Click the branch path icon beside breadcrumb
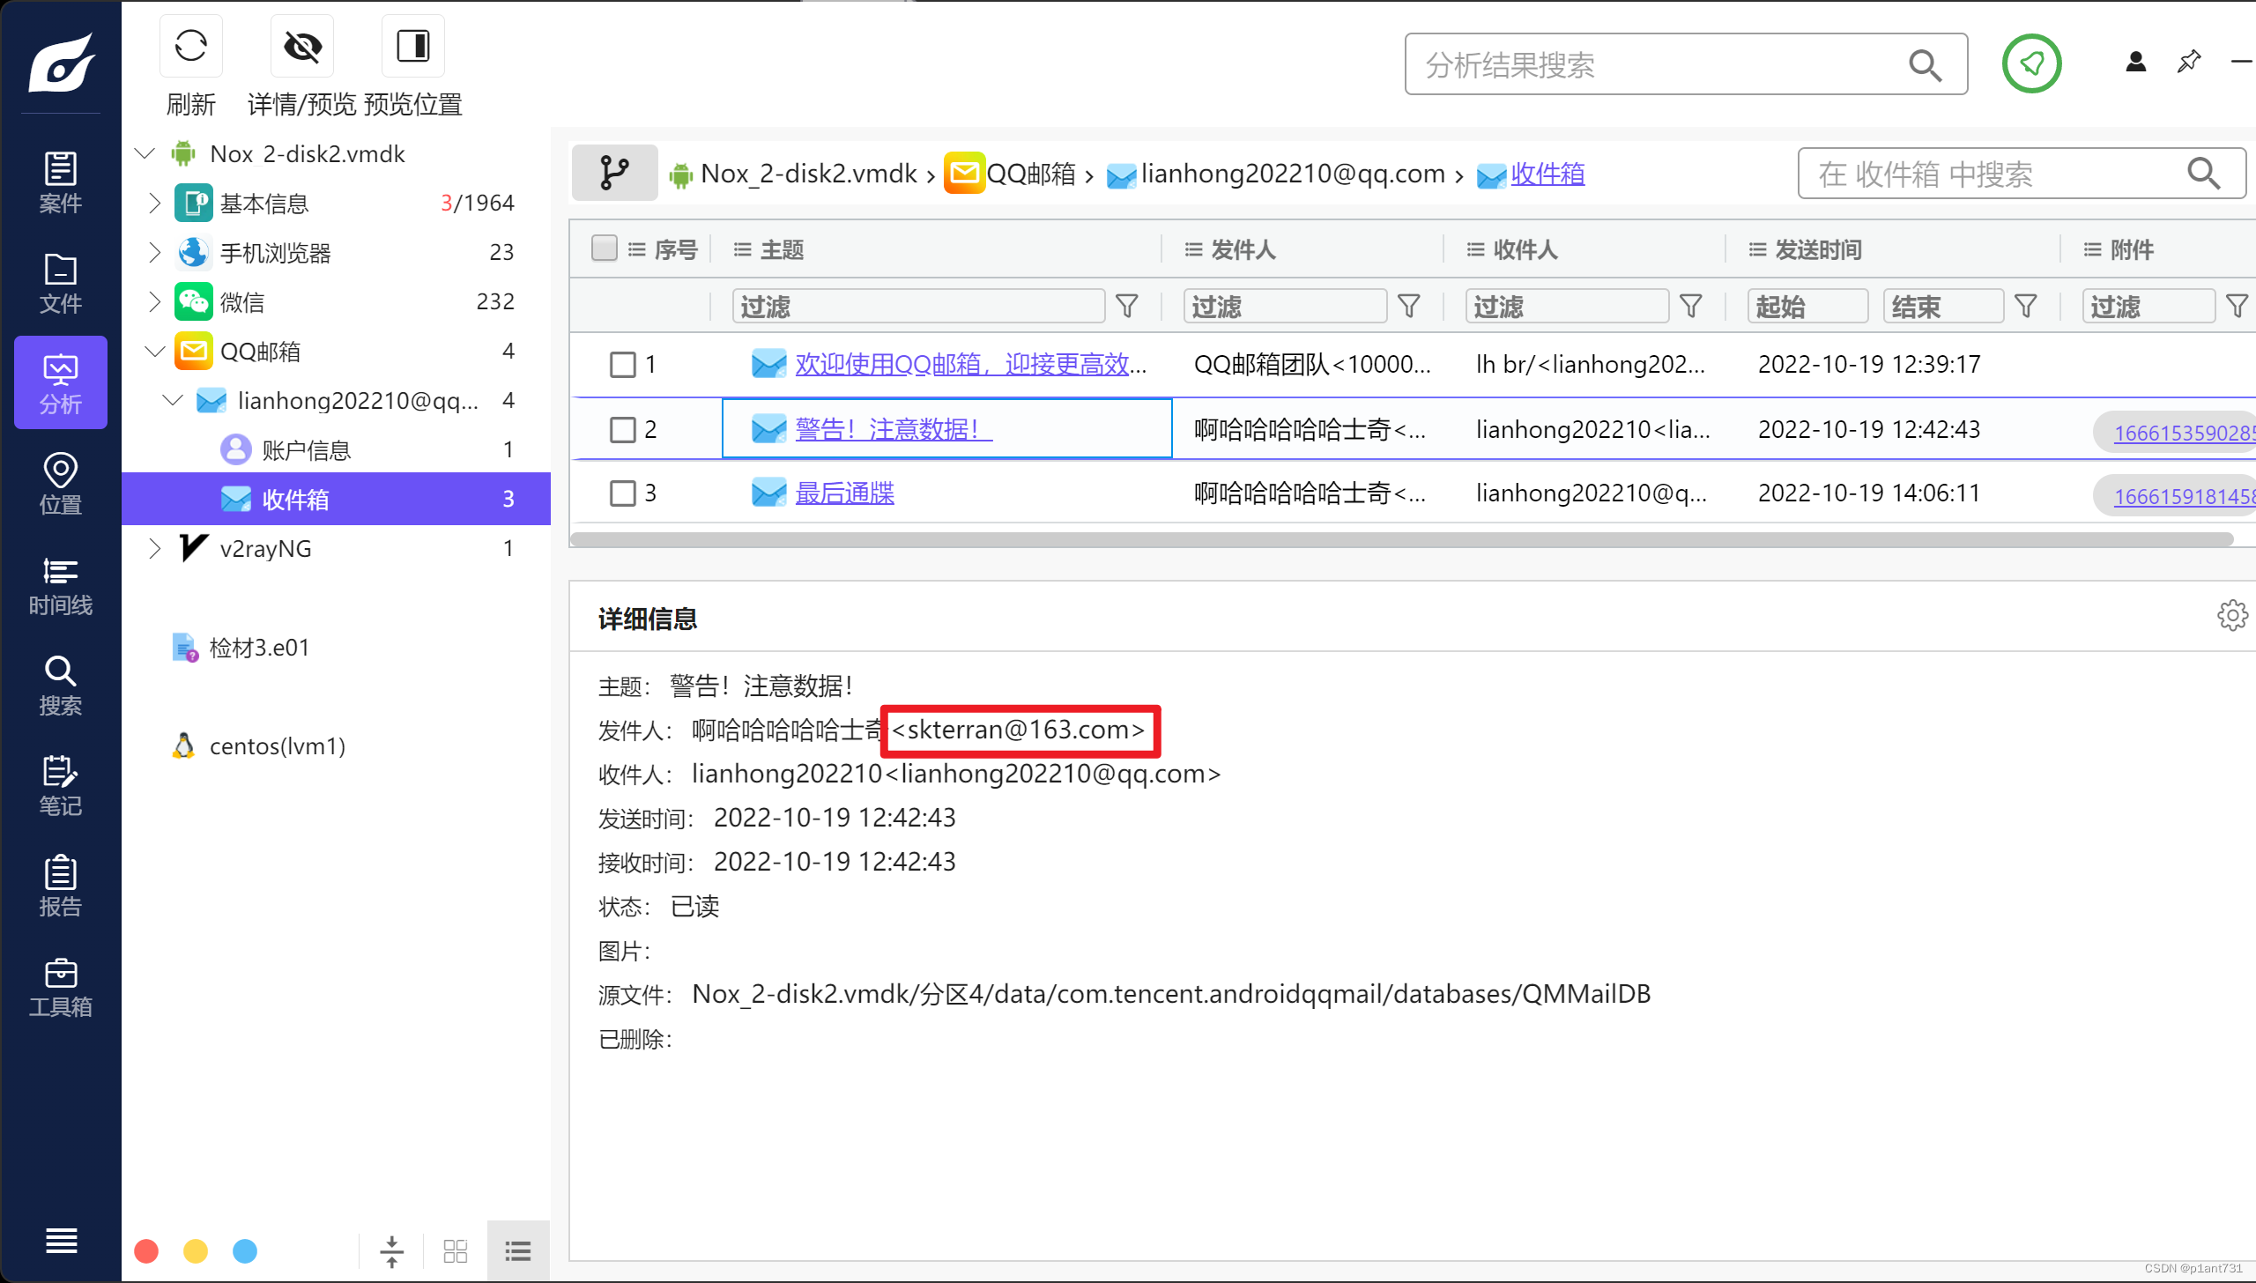2256x1283 pixels. (x=614, y=173)
